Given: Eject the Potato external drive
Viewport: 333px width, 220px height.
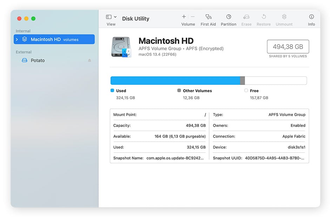Looking at the screenshot, I should pos(89,60).
